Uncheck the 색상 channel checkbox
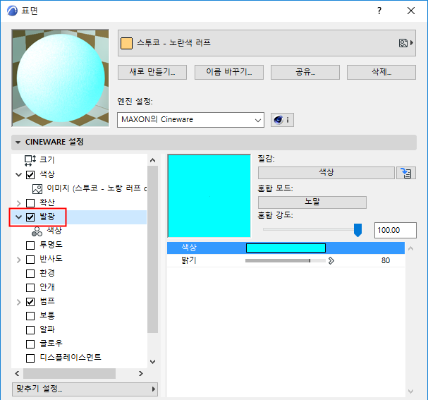 point(30,175)
